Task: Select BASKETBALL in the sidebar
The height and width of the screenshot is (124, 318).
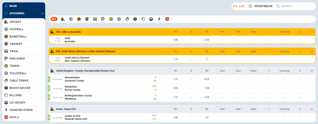Action: pyautogui.click(x=24, y=37)
